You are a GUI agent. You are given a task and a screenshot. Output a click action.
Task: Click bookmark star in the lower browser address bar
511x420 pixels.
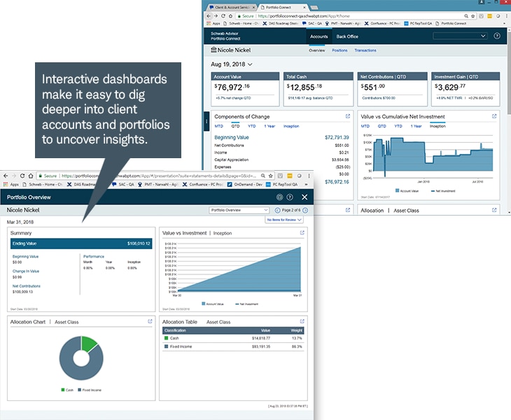click(270, 176)
